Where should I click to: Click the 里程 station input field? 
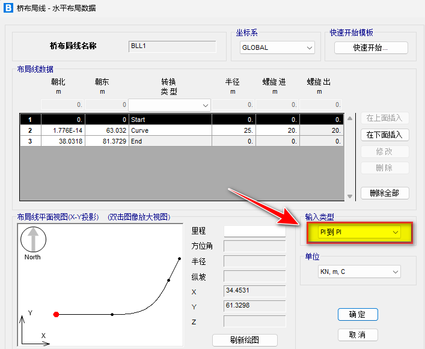tap(254, 231)
